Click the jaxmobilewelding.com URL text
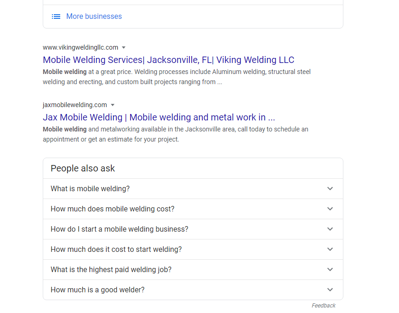This screenshot has width=399, height=313. point(75,105)
